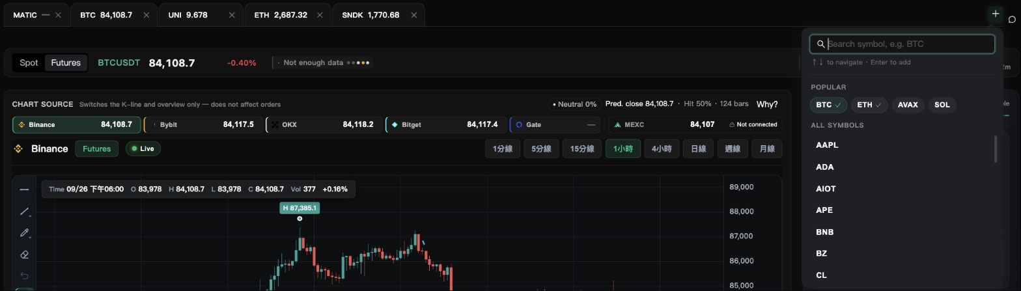Select the trend line drawing tool
The height and width of the screenshot is (291, 1021).
24,212
